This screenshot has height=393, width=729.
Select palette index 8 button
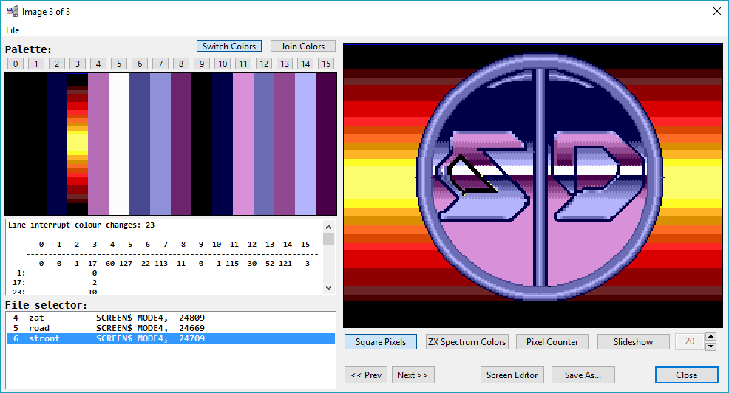pyautogui.click(x=181, y=64)
